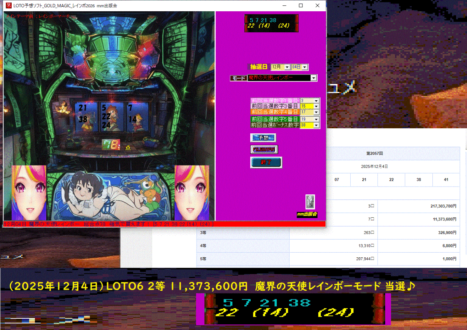467x330 pixels.
Task: Click the 326,900円 prize cell
Action: click(419, 233)
